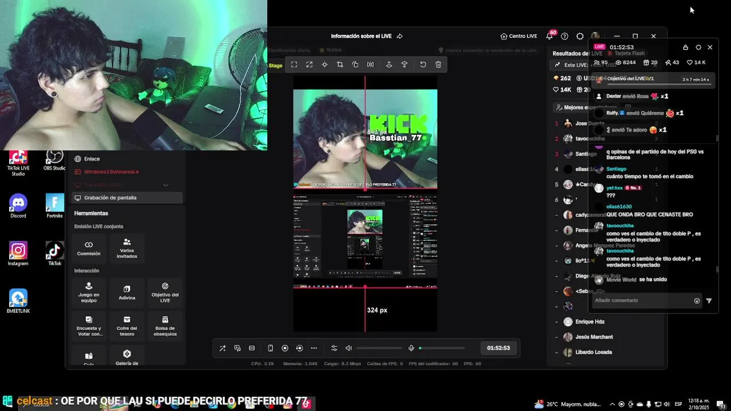The image size is (731, 411).
Task: Open the help question mark icon
Action: pos(565,36)
